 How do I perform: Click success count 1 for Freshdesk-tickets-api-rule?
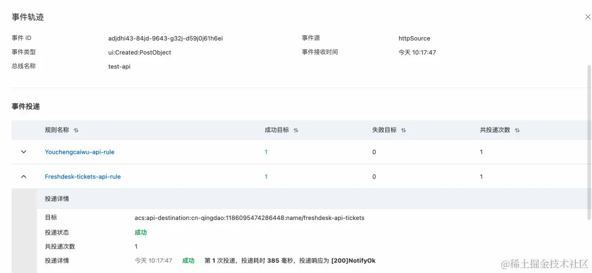point(266,177)
